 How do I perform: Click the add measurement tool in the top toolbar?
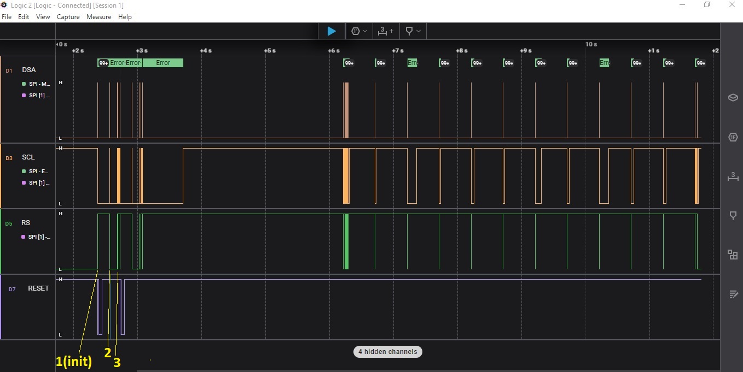386,31
